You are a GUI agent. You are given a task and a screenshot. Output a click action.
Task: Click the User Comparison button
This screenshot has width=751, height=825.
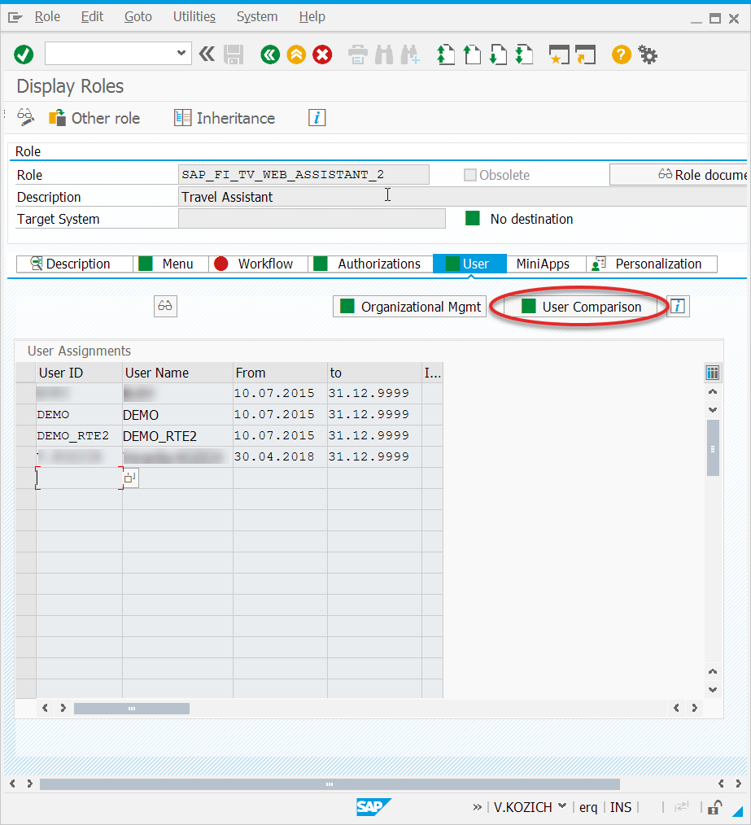[580, 306]
